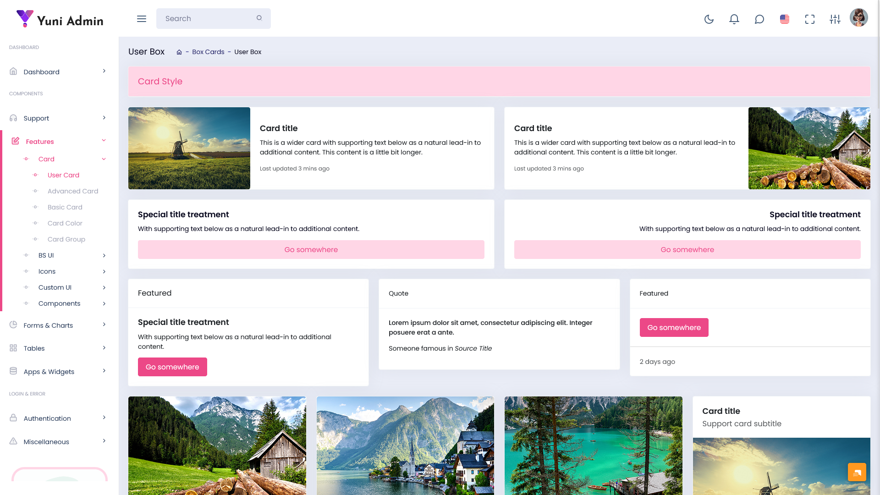This screenshot has width=880, height=495.
Task: Click the user profile avatar
Action: point(858,18)
